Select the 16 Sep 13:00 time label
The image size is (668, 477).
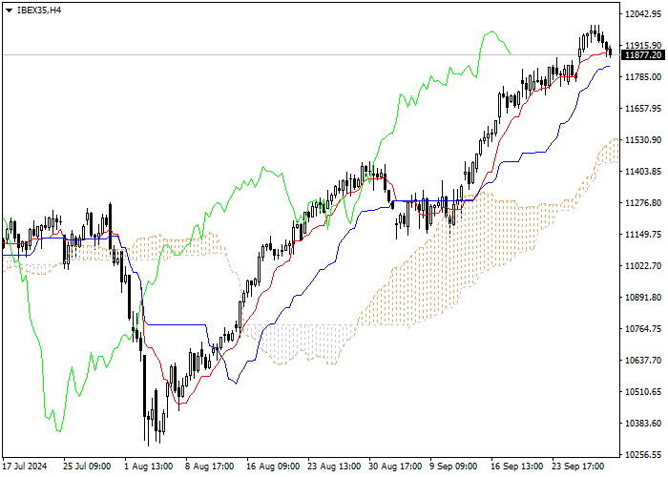517,467
